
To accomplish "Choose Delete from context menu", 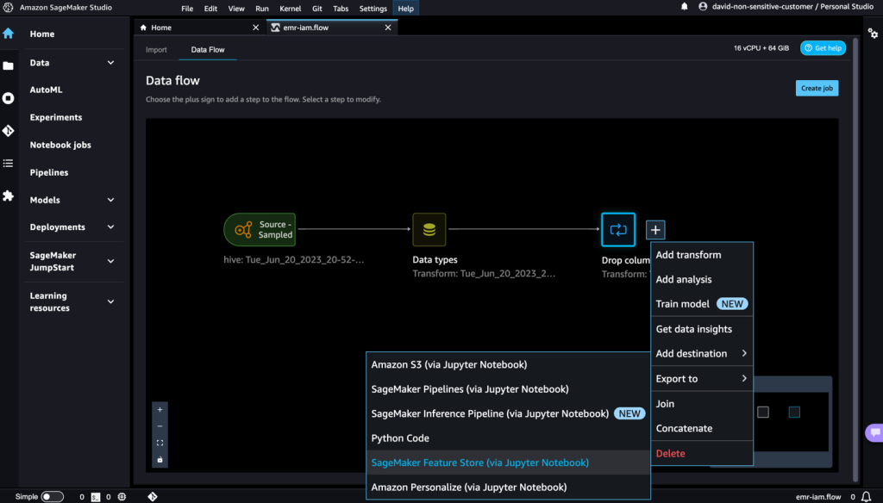I will (x=702, y=454).
